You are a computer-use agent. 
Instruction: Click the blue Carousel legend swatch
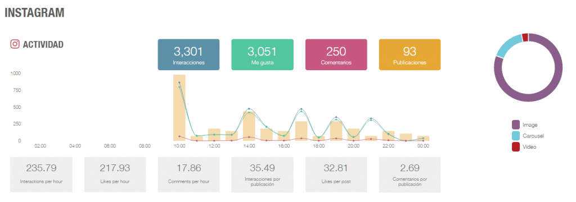coord(516,136)
